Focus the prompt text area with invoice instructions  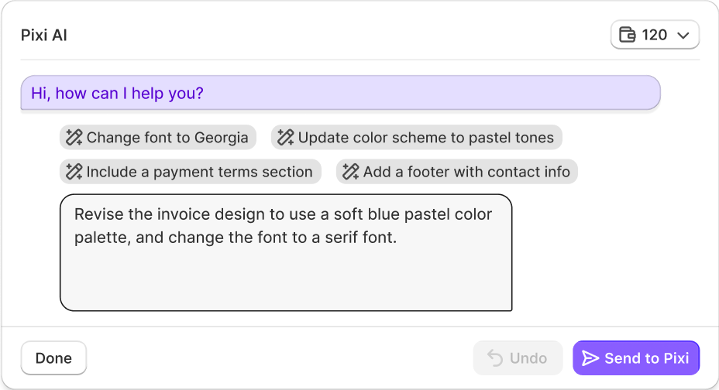tap(286, 253)
